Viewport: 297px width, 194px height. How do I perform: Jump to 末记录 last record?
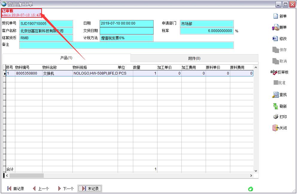(90, 189)
